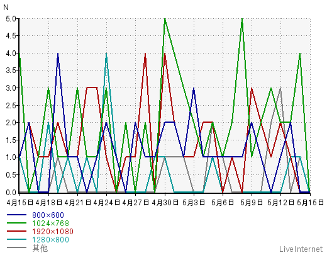
Task: Click the 5月9日 x-axis date label
Action: tap(252, 203)
